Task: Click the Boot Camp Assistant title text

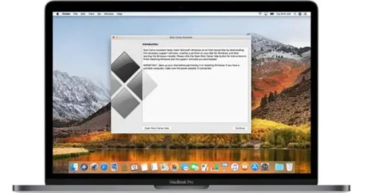Action: click(x=181, y=37)
